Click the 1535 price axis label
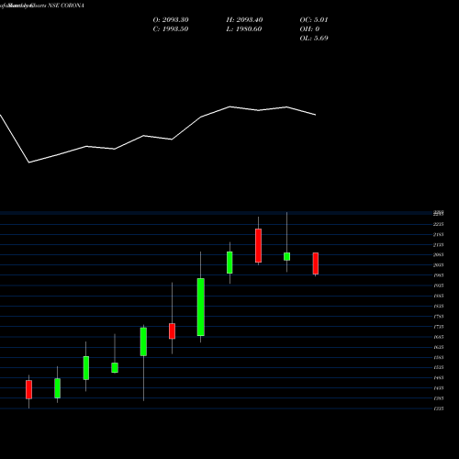459x459 pixels. 438,367
